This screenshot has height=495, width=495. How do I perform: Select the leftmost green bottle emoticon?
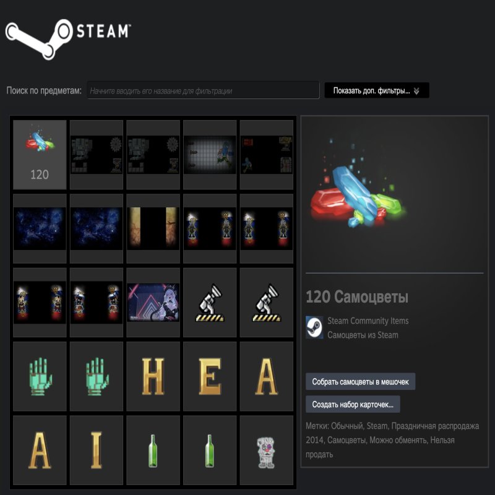pos(153,450)
